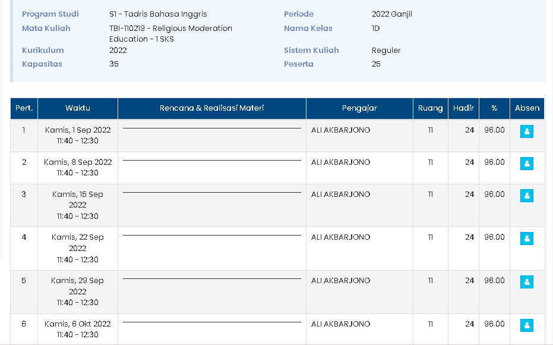
Task: Open attendance icon for meeting 1
Action: [526, 131]
